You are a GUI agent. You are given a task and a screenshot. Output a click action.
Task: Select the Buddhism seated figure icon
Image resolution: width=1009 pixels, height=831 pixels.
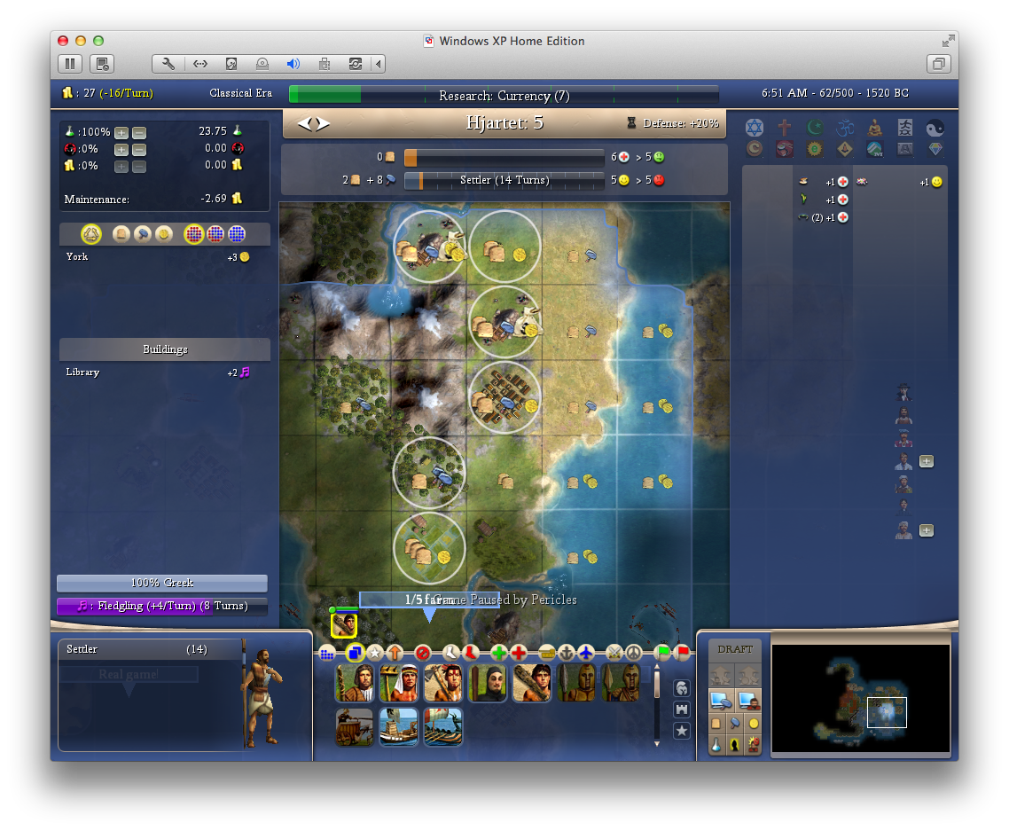click(x=874, y=128)
